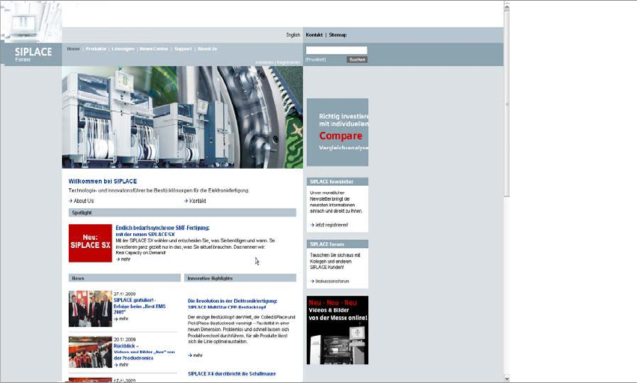Viewport: 637px width, 383px height.
Task: Open the Neu SIPLACE SX red banner
Action: click(90, 243)
